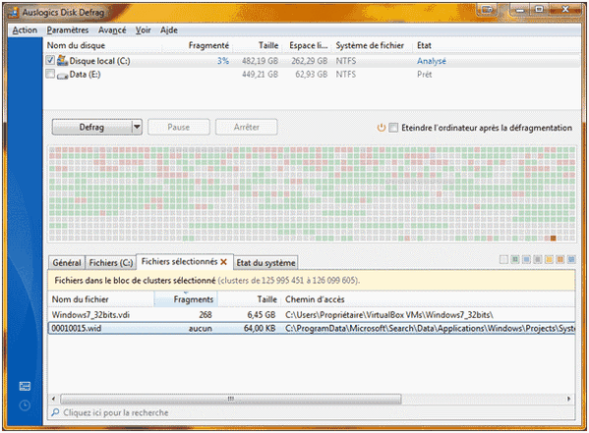Click the orange legend square icon
Screen dimensions: 589x433
pos(560,259)
